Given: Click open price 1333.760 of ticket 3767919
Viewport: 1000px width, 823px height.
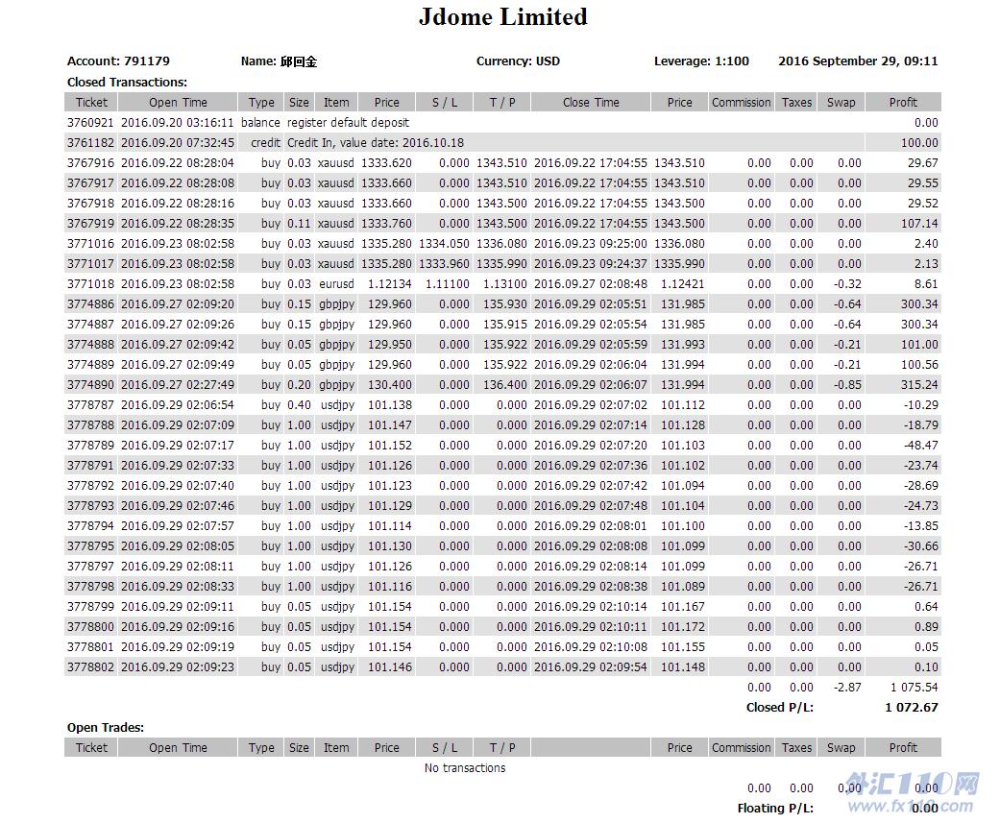Looking at the screenshot, I should [x=386, y=224].
